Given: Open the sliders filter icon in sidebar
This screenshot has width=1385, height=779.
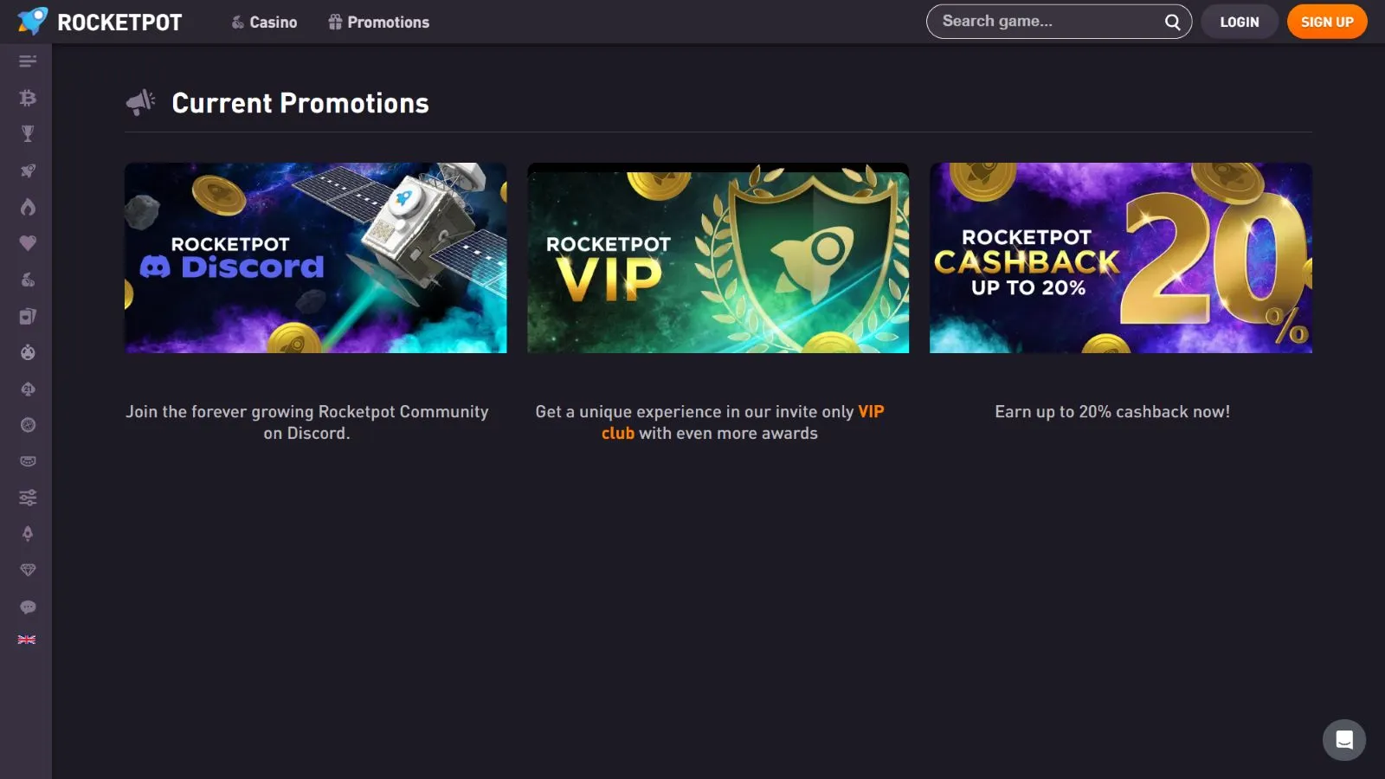Looking at the screenshot, I should pyautogui.click(x=28, y=498).
